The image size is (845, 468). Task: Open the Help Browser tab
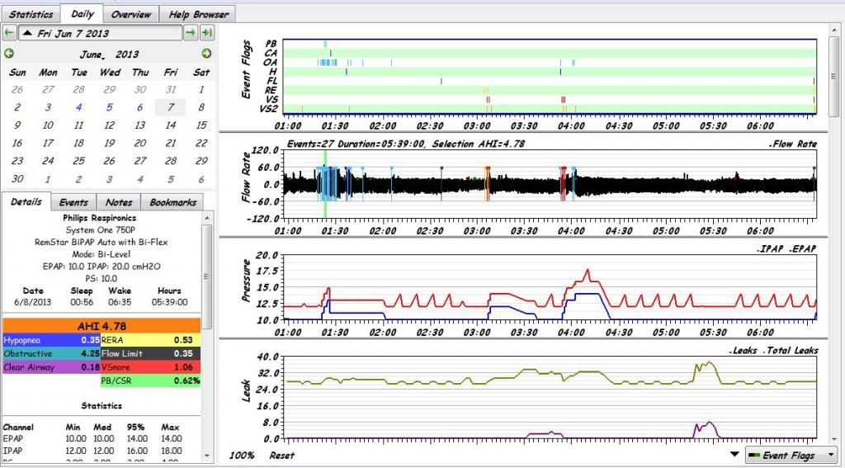click(197, 14)
